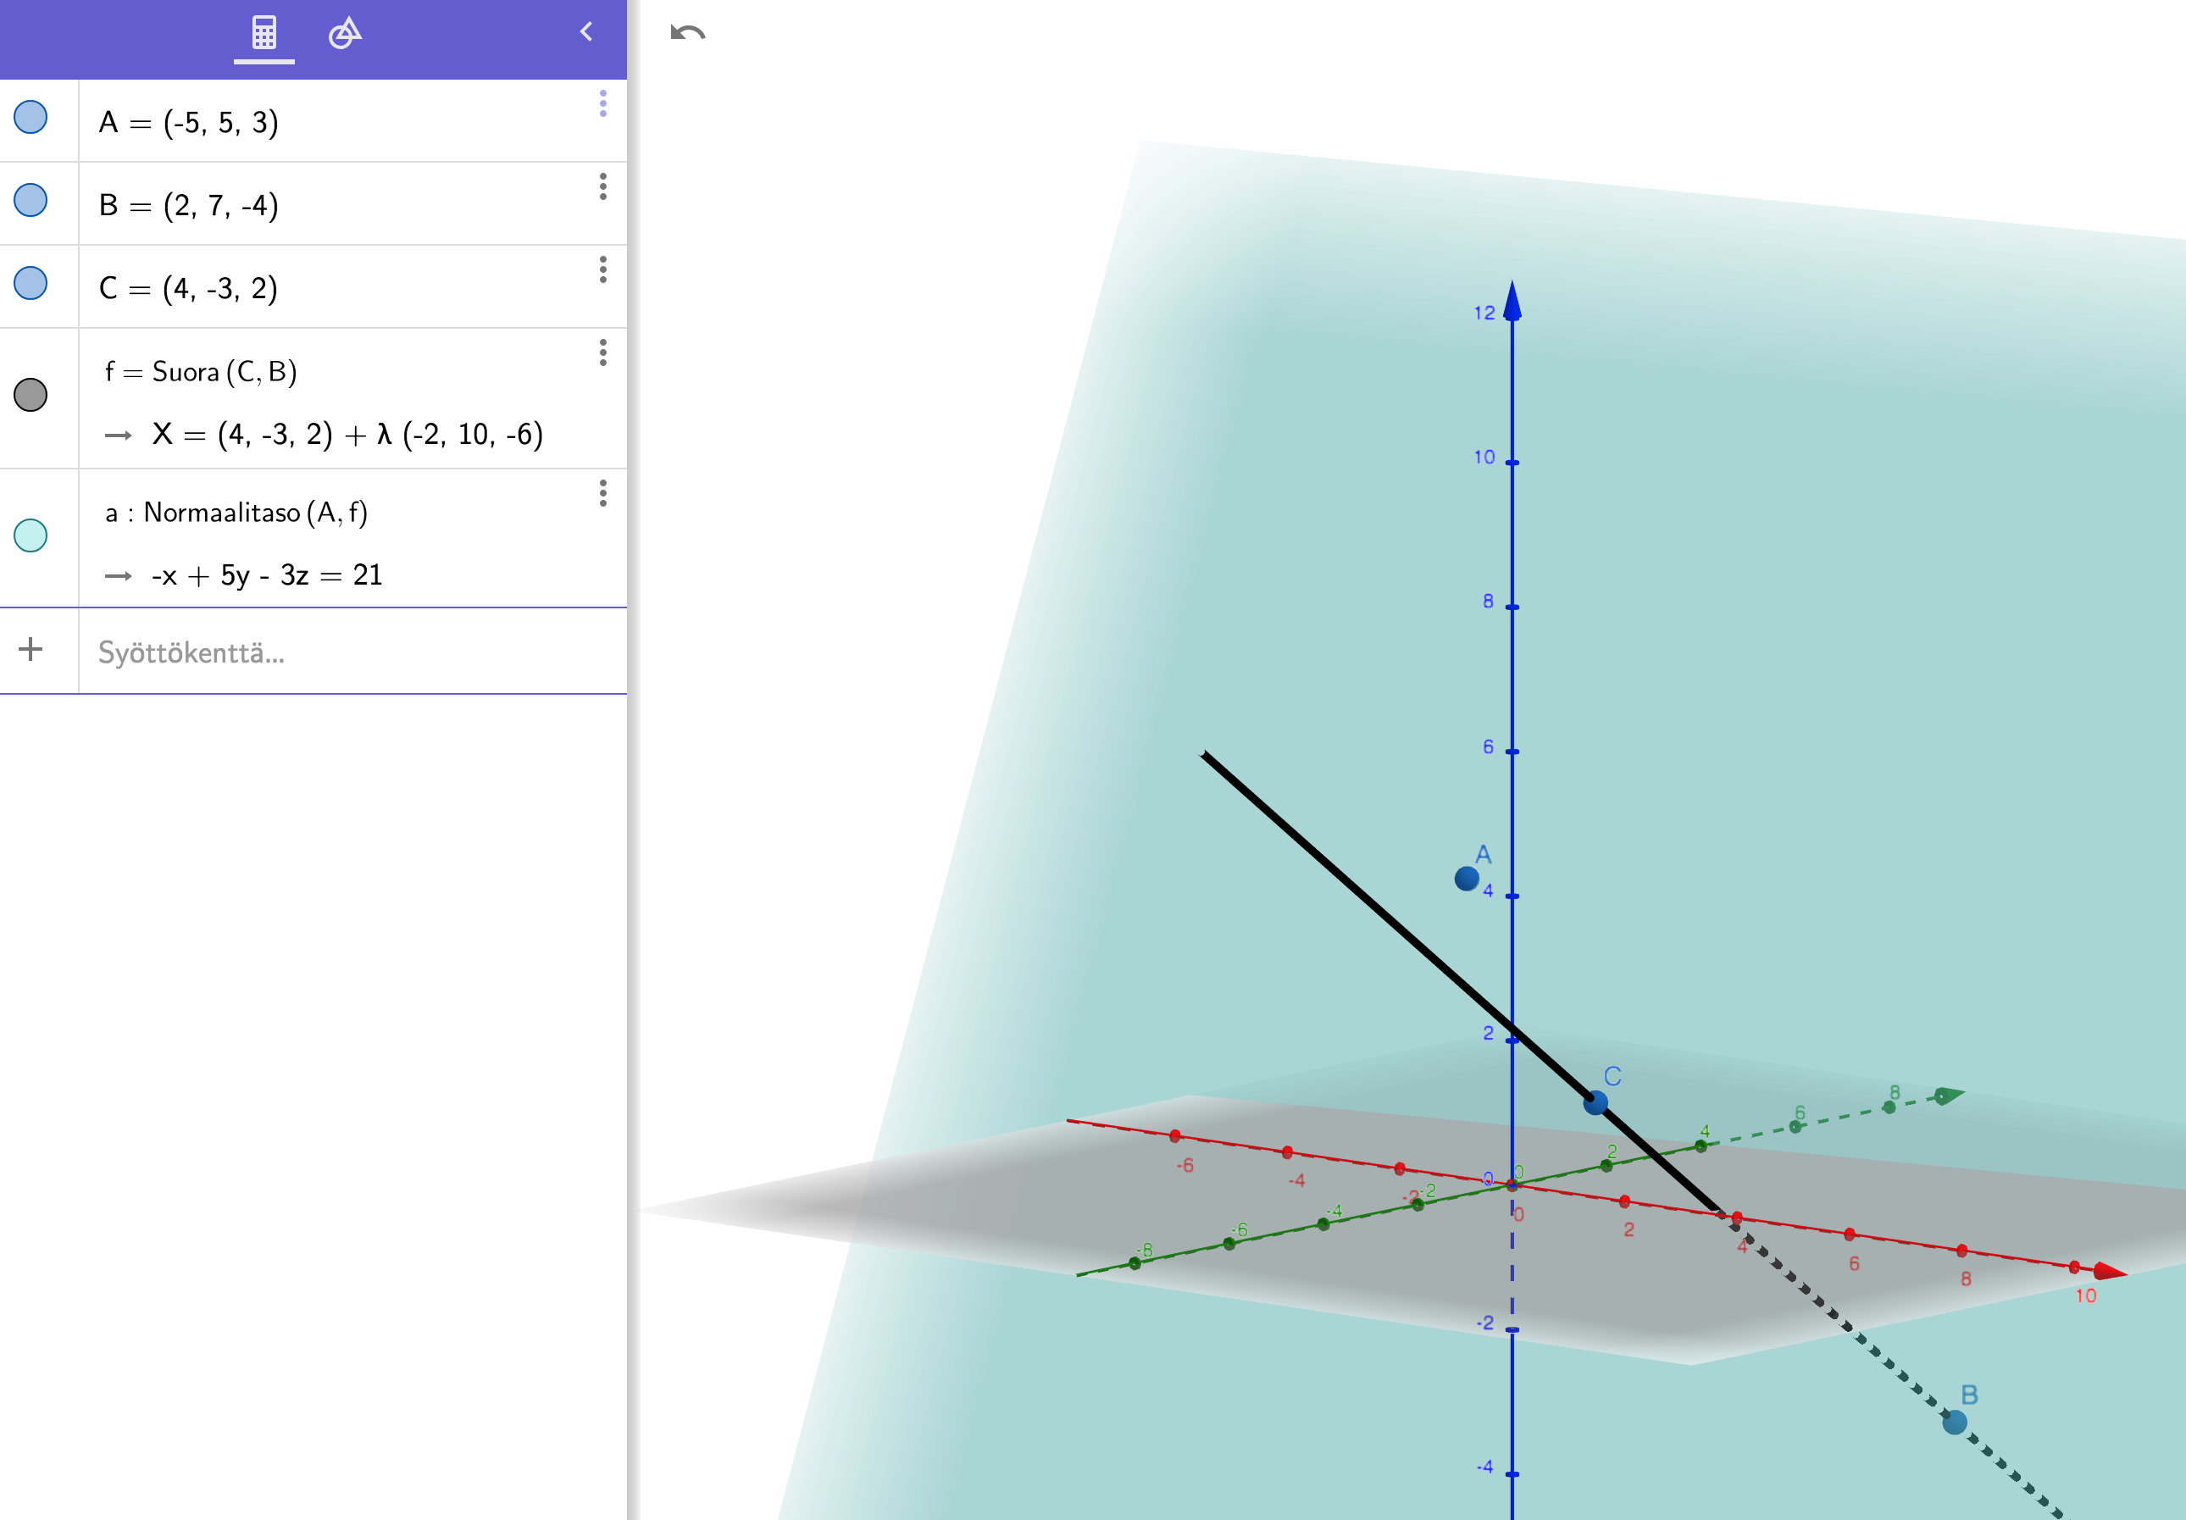Viewport: 2186px width, 1520px height.
Task: Select the f = Suora(C, B) definition
Action: pyautogui.click(x=202, y=372)
